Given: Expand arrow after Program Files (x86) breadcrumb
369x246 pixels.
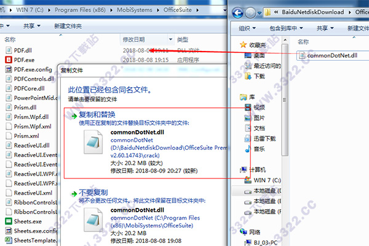Looking at the screenshot, I should point(111,10).
